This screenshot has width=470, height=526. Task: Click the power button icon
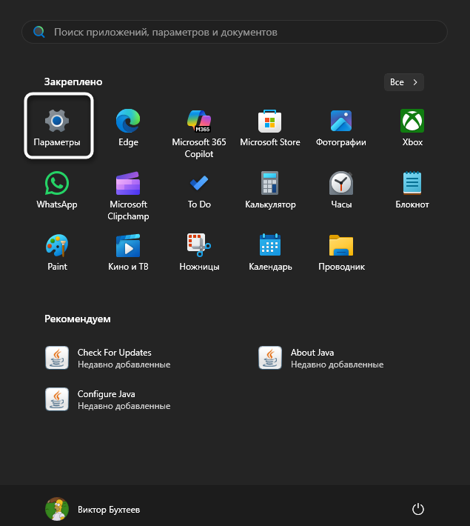(417, 509)
